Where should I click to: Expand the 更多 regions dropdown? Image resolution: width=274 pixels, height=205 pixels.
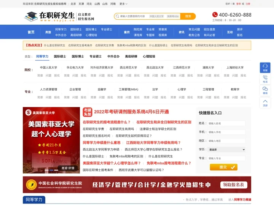click(123, 4)
